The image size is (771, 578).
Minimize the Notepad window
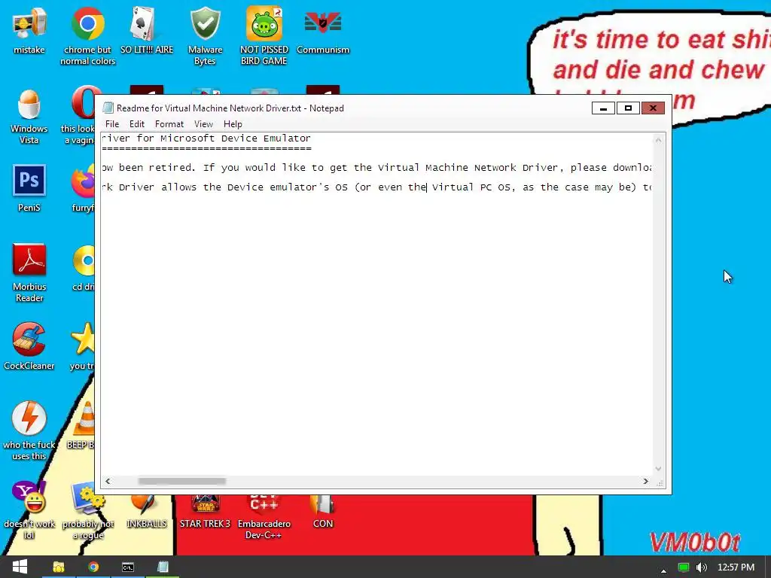tap(603, 108)
